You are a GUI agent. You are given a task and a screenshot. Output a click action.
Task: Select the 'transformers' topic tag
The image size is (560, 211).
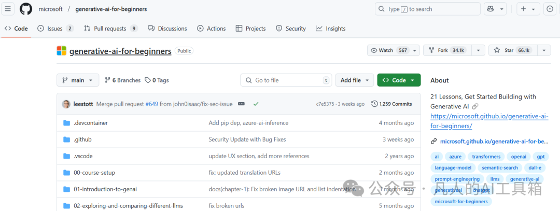click(x=486, y=157)
